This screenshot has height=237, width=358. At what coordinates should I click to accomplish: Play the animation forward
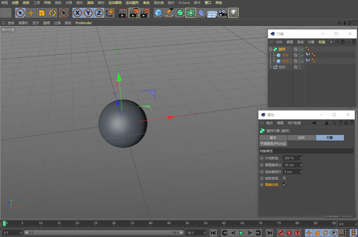pos(241,233)
